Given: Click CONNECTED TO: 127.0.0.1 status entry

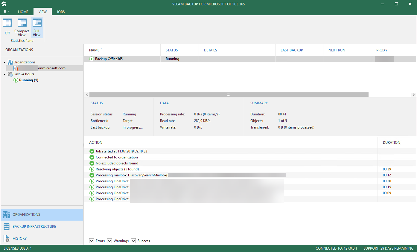Looking at the screenshot, I should [x=337, y=248].
